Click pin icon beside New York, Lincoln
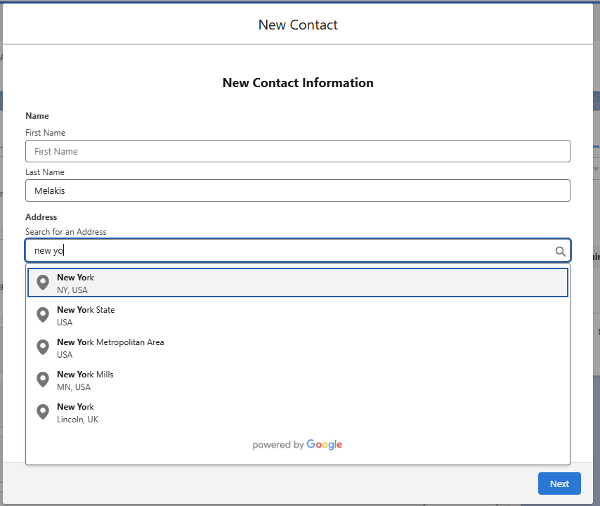Image resolution: width=600 pixels, height=506 pixels. [43, 412]
